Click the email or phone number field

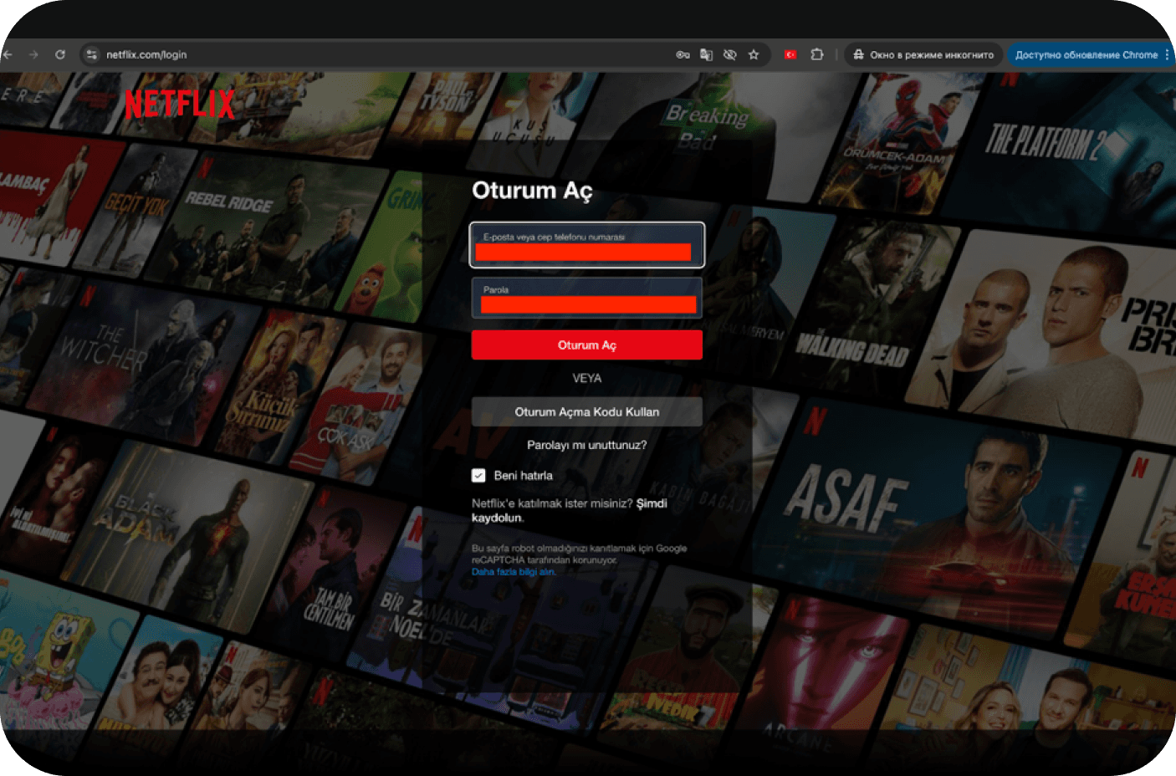pyautogui.click(x=586, y=245)
